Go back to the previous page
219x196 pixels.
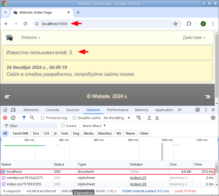click(6, 24)
